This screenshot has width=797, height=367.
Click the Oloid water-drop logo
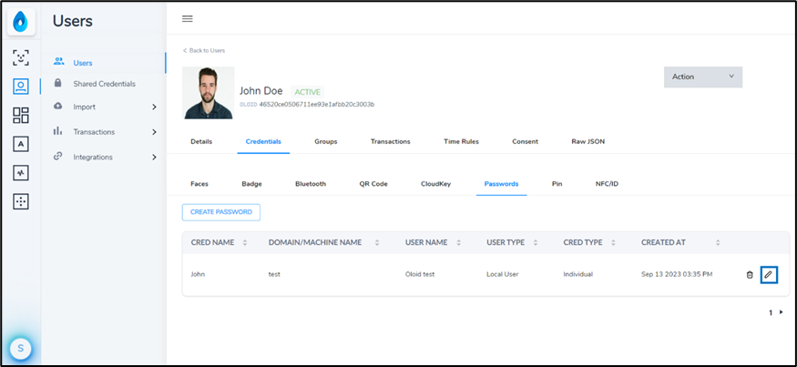click(x=21, y=22)
